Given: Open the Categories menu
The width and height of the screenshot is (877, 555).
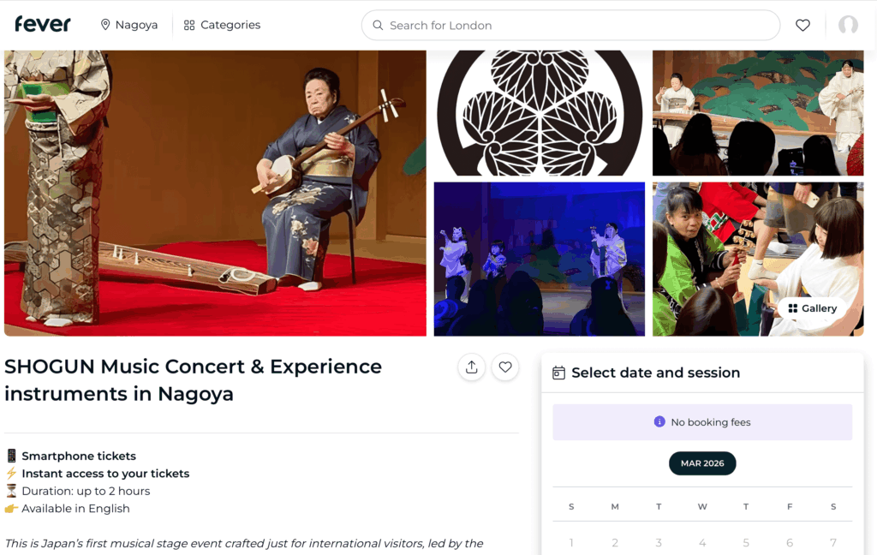Looking at the screenshot, I should point(222,25).
